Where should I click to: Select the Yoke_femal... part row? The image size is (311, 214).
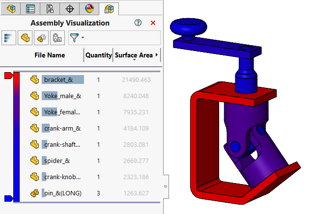[x=91, y=112]
